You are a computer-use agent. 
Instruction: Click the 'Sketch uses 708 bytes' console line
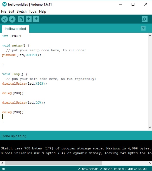(x=76, y=148)
